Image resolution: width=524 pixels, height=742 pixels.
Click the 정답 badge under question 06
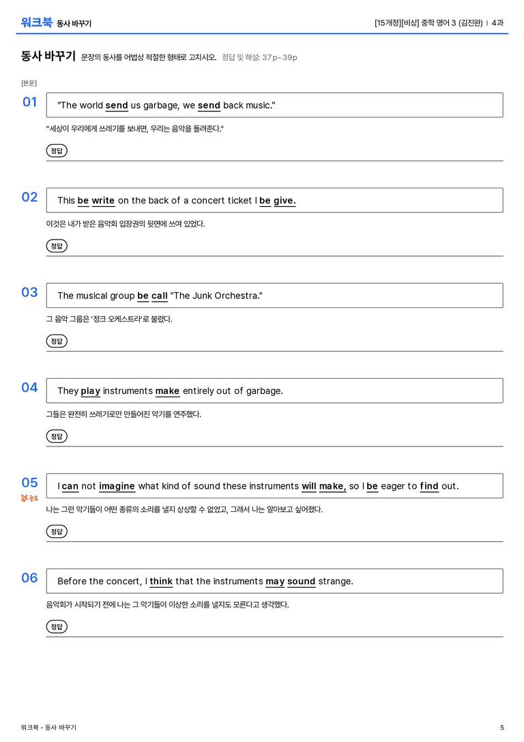57,627
